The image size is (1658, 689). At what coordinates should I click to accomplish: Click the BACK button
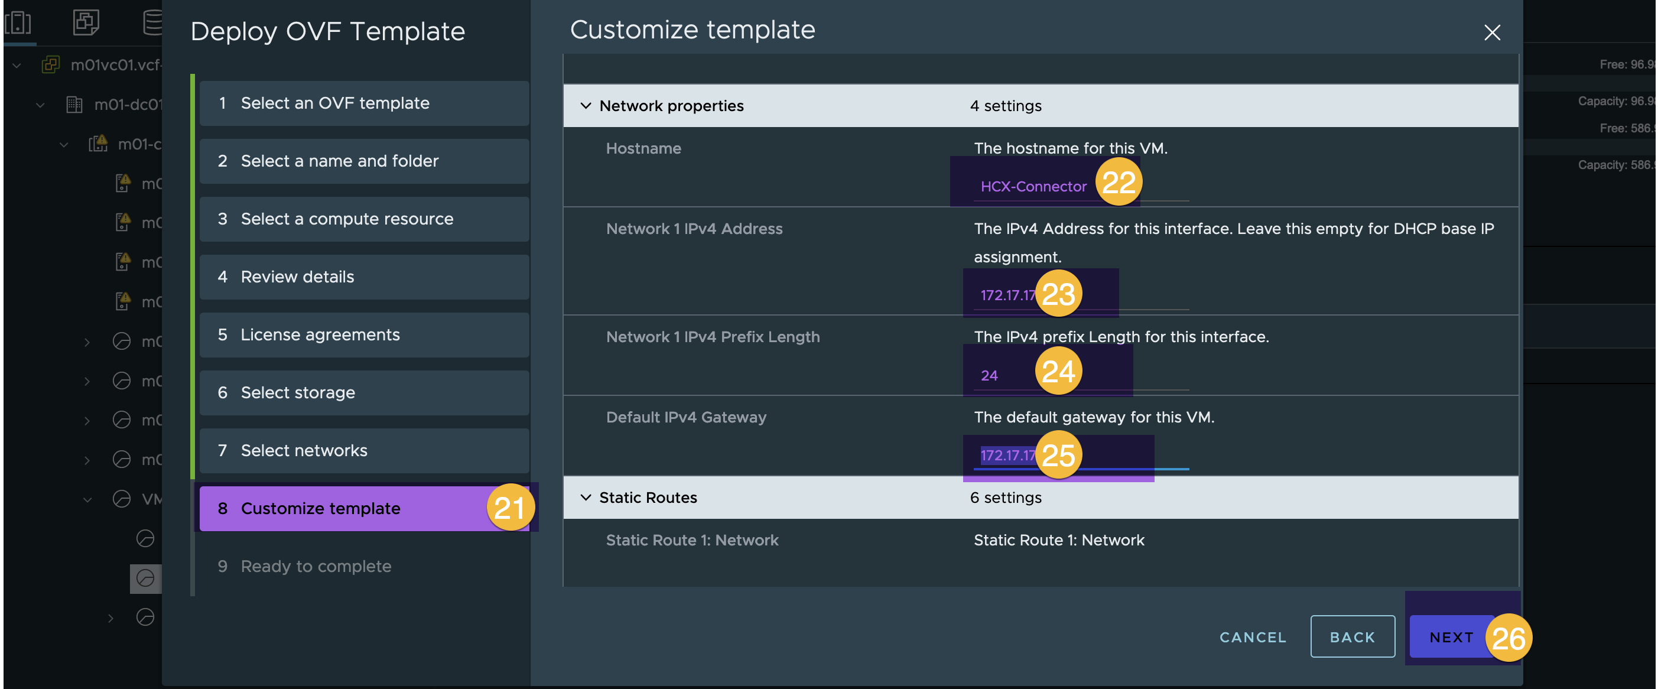[x=1353, y=637]
